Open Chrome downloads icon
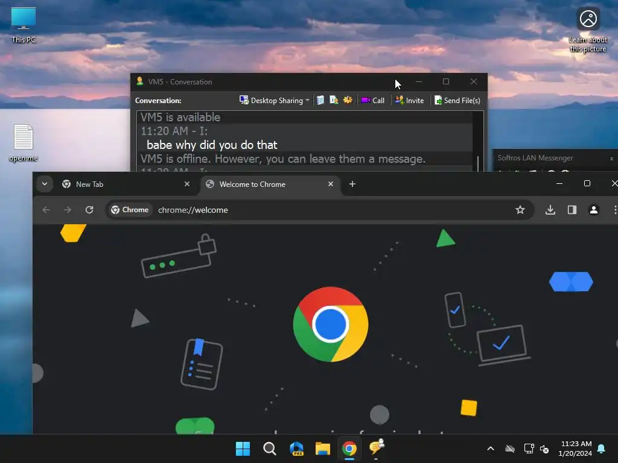This screenshot has width=618, height=463. pyautogui.click(x=550, y=210)
